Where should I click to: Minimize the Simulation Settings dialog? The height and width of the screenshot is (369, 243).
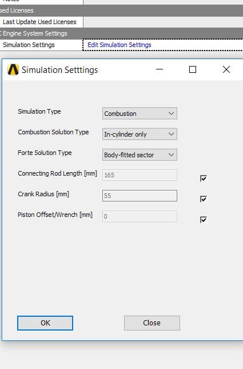pyautogui.click(x=160, y=69)
